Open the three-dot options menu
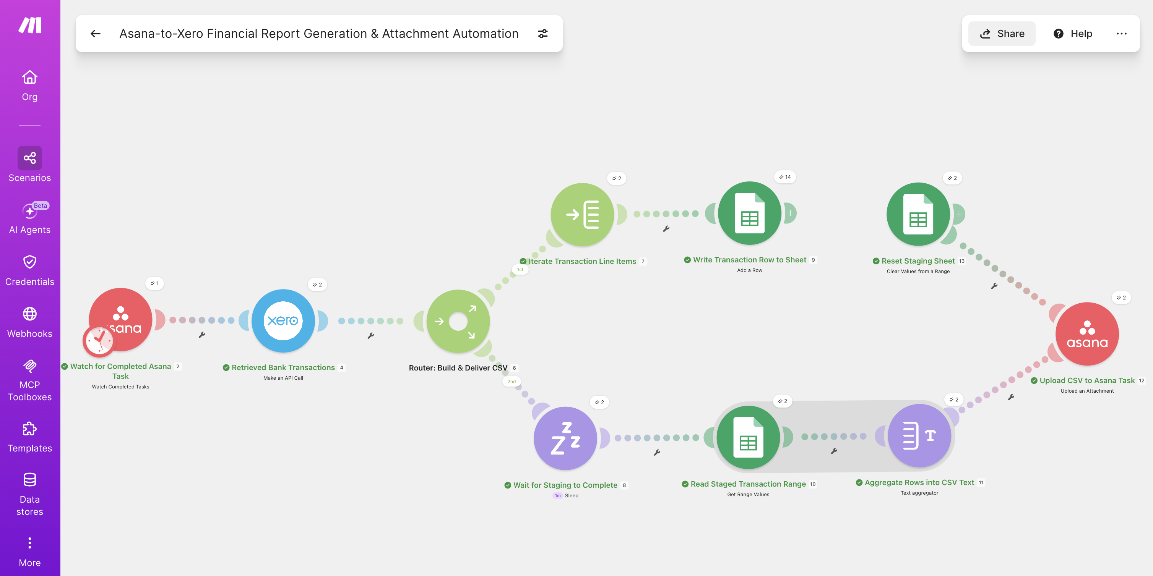This screenshot has width=1153, height=576. pos(1121,34)
